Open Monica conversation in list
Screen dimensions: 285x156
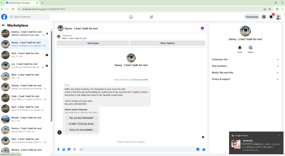coord(25,151)
